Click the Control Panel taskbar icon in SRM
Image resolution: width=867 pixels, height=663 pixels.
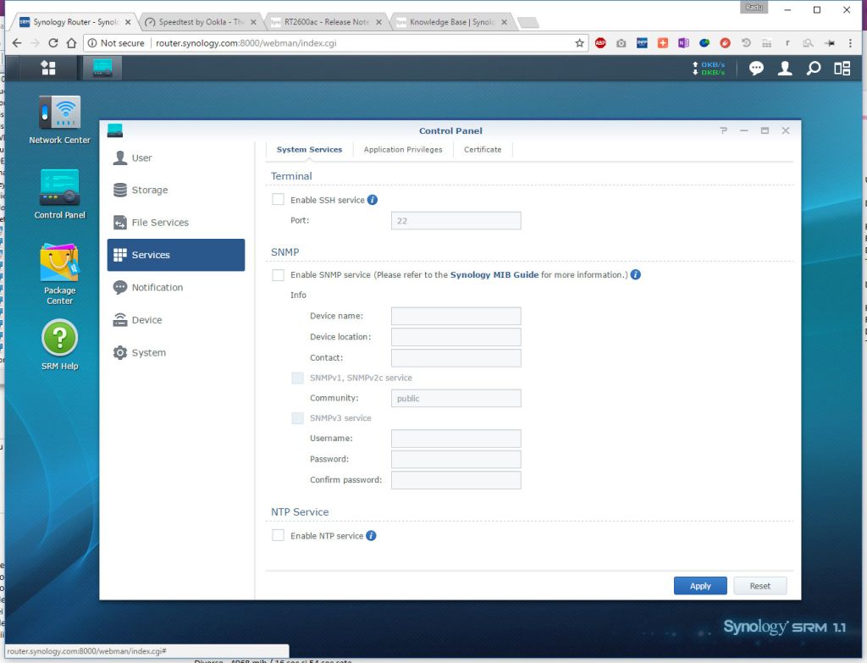(102, 68)
